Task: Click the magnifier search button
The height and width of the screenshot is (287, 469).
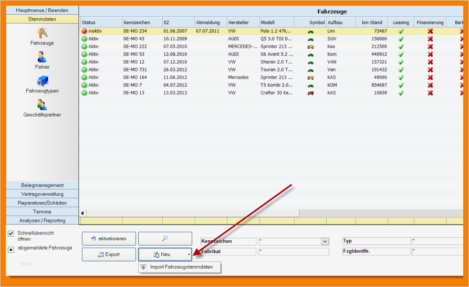Action: click(165, 239)
